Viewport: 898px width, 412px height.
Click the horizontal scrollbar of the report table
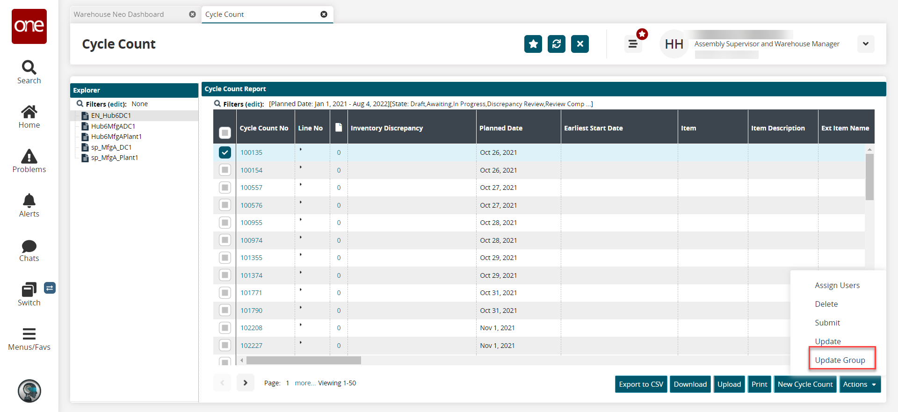pos(304,361)
